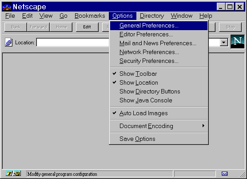Screen dimensions: 247x179
Task: Click the Edit toolbar button
Action: click(87, 27)
